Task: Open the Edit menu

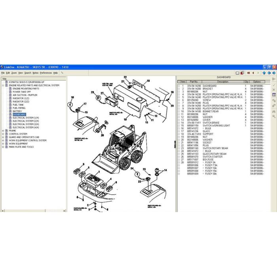Action: pos(8,73)
